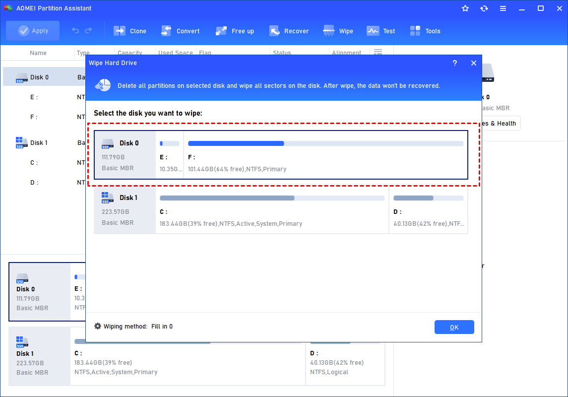The width and height of the screenshot is (568, 397).
Task: Click the AOMEI Partition Assistant logo icon
Action: point(8,8)
